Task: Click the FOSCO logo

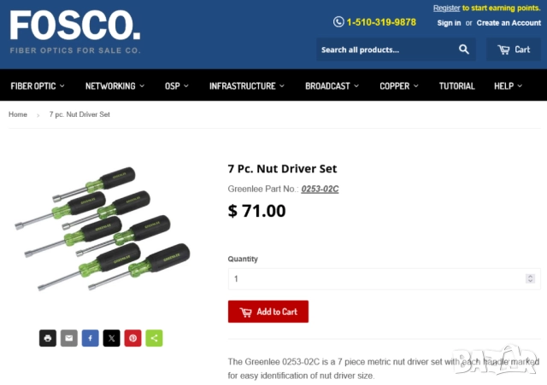Action: [x=75, y=32]
